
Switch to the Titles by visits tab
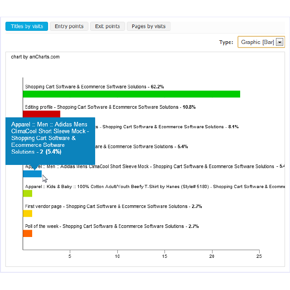pos(27,26)
